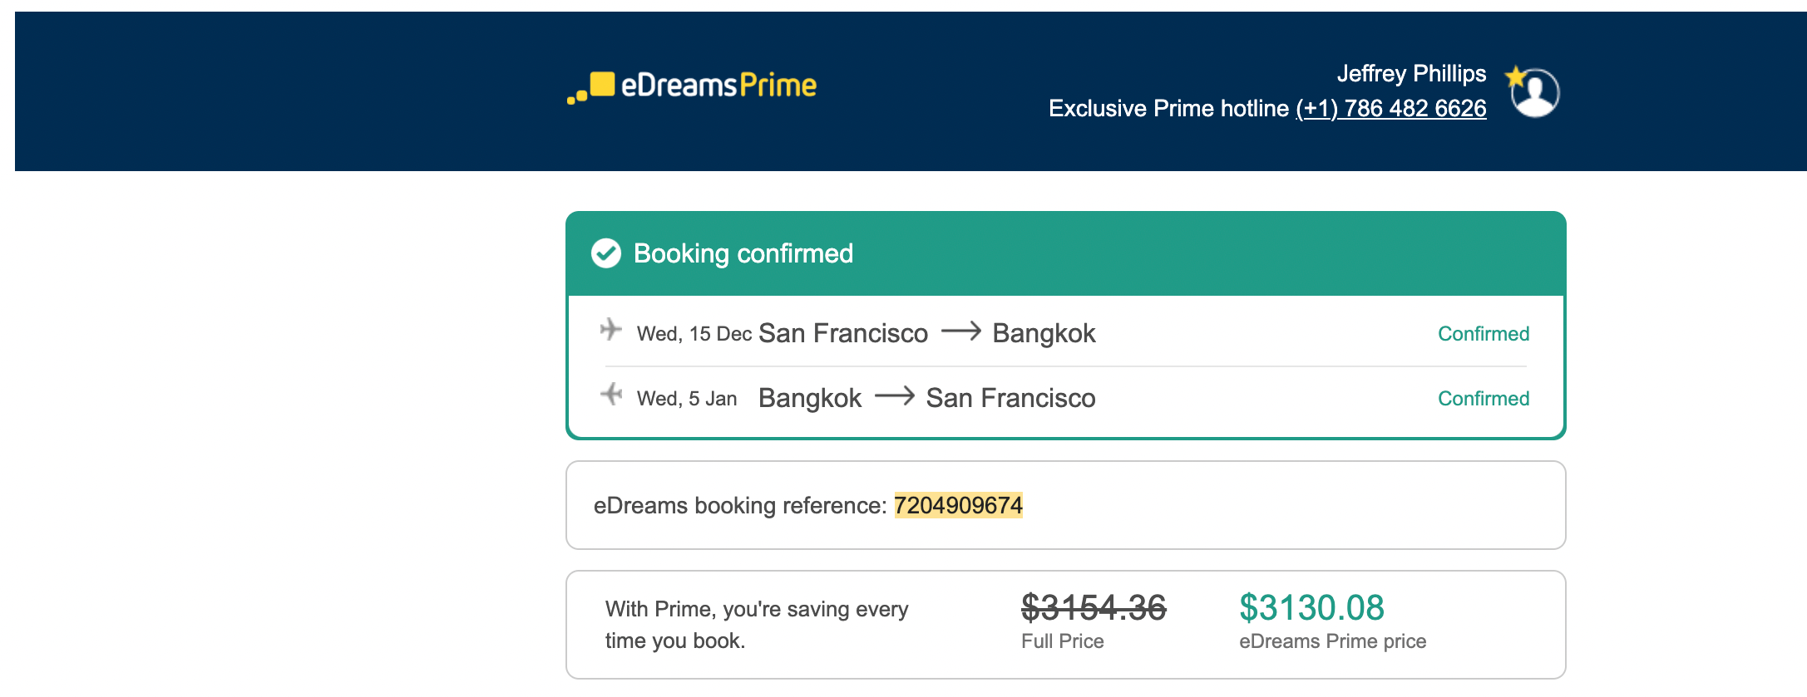Click the eDreams booking reference label
1807x697 pixels.
739,505
